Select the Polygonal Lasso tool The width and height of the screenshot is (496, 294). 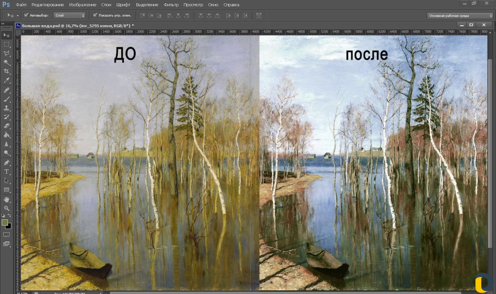coord(7,53)
